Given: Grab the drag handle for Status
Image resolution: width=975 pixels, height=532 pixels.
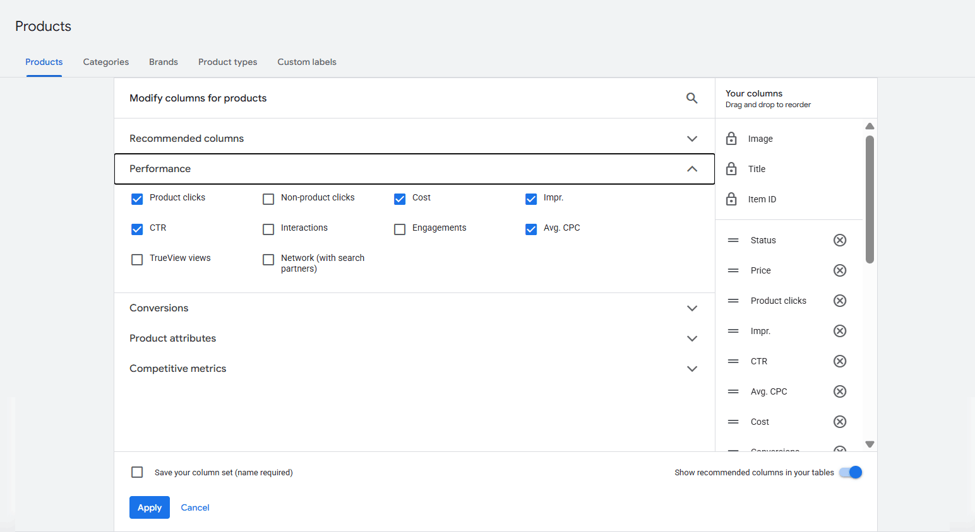Looking at the screenshot, I should point(733,240).
